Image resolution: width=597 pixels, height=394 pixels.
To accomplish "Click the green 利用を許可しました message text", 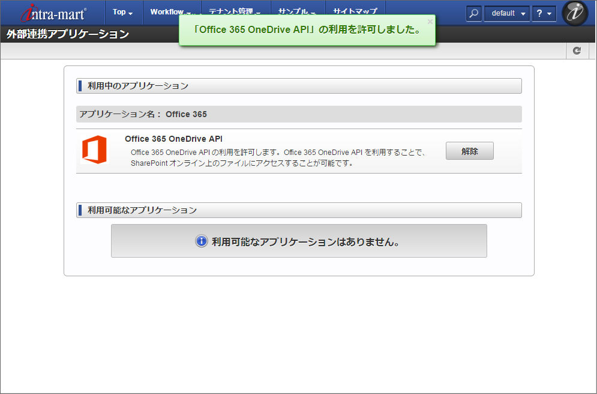I will click(307, 29).
